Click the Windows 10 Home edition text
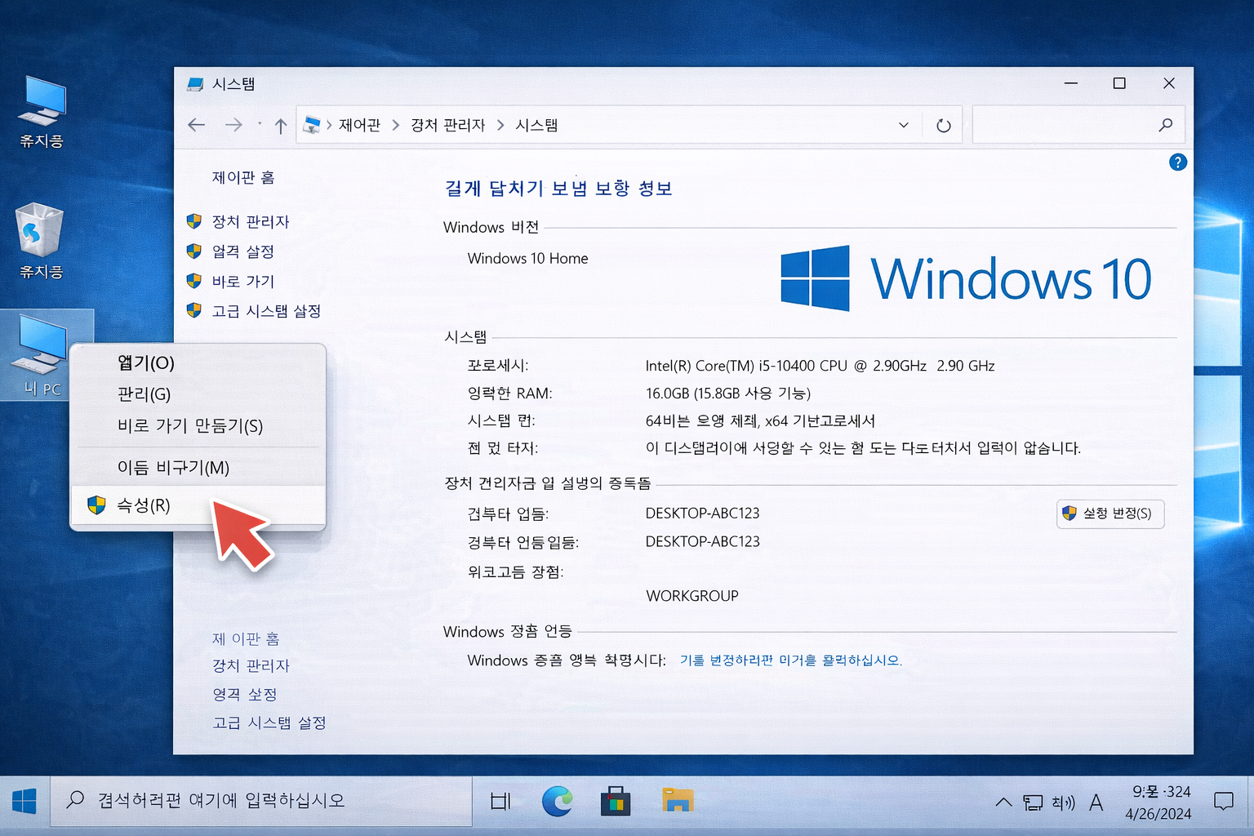This screenshot has height=836, width=1254. (527, 259)
